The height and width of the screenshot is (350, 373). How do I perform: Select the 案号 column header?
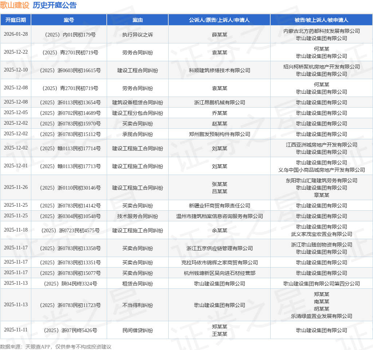tap(69, 20)
